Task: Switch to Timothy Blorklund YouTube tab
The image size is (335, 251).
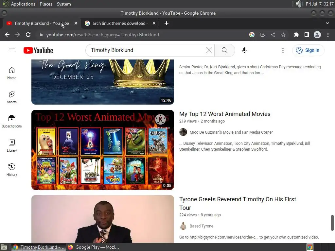Action: tap(42, 23)
